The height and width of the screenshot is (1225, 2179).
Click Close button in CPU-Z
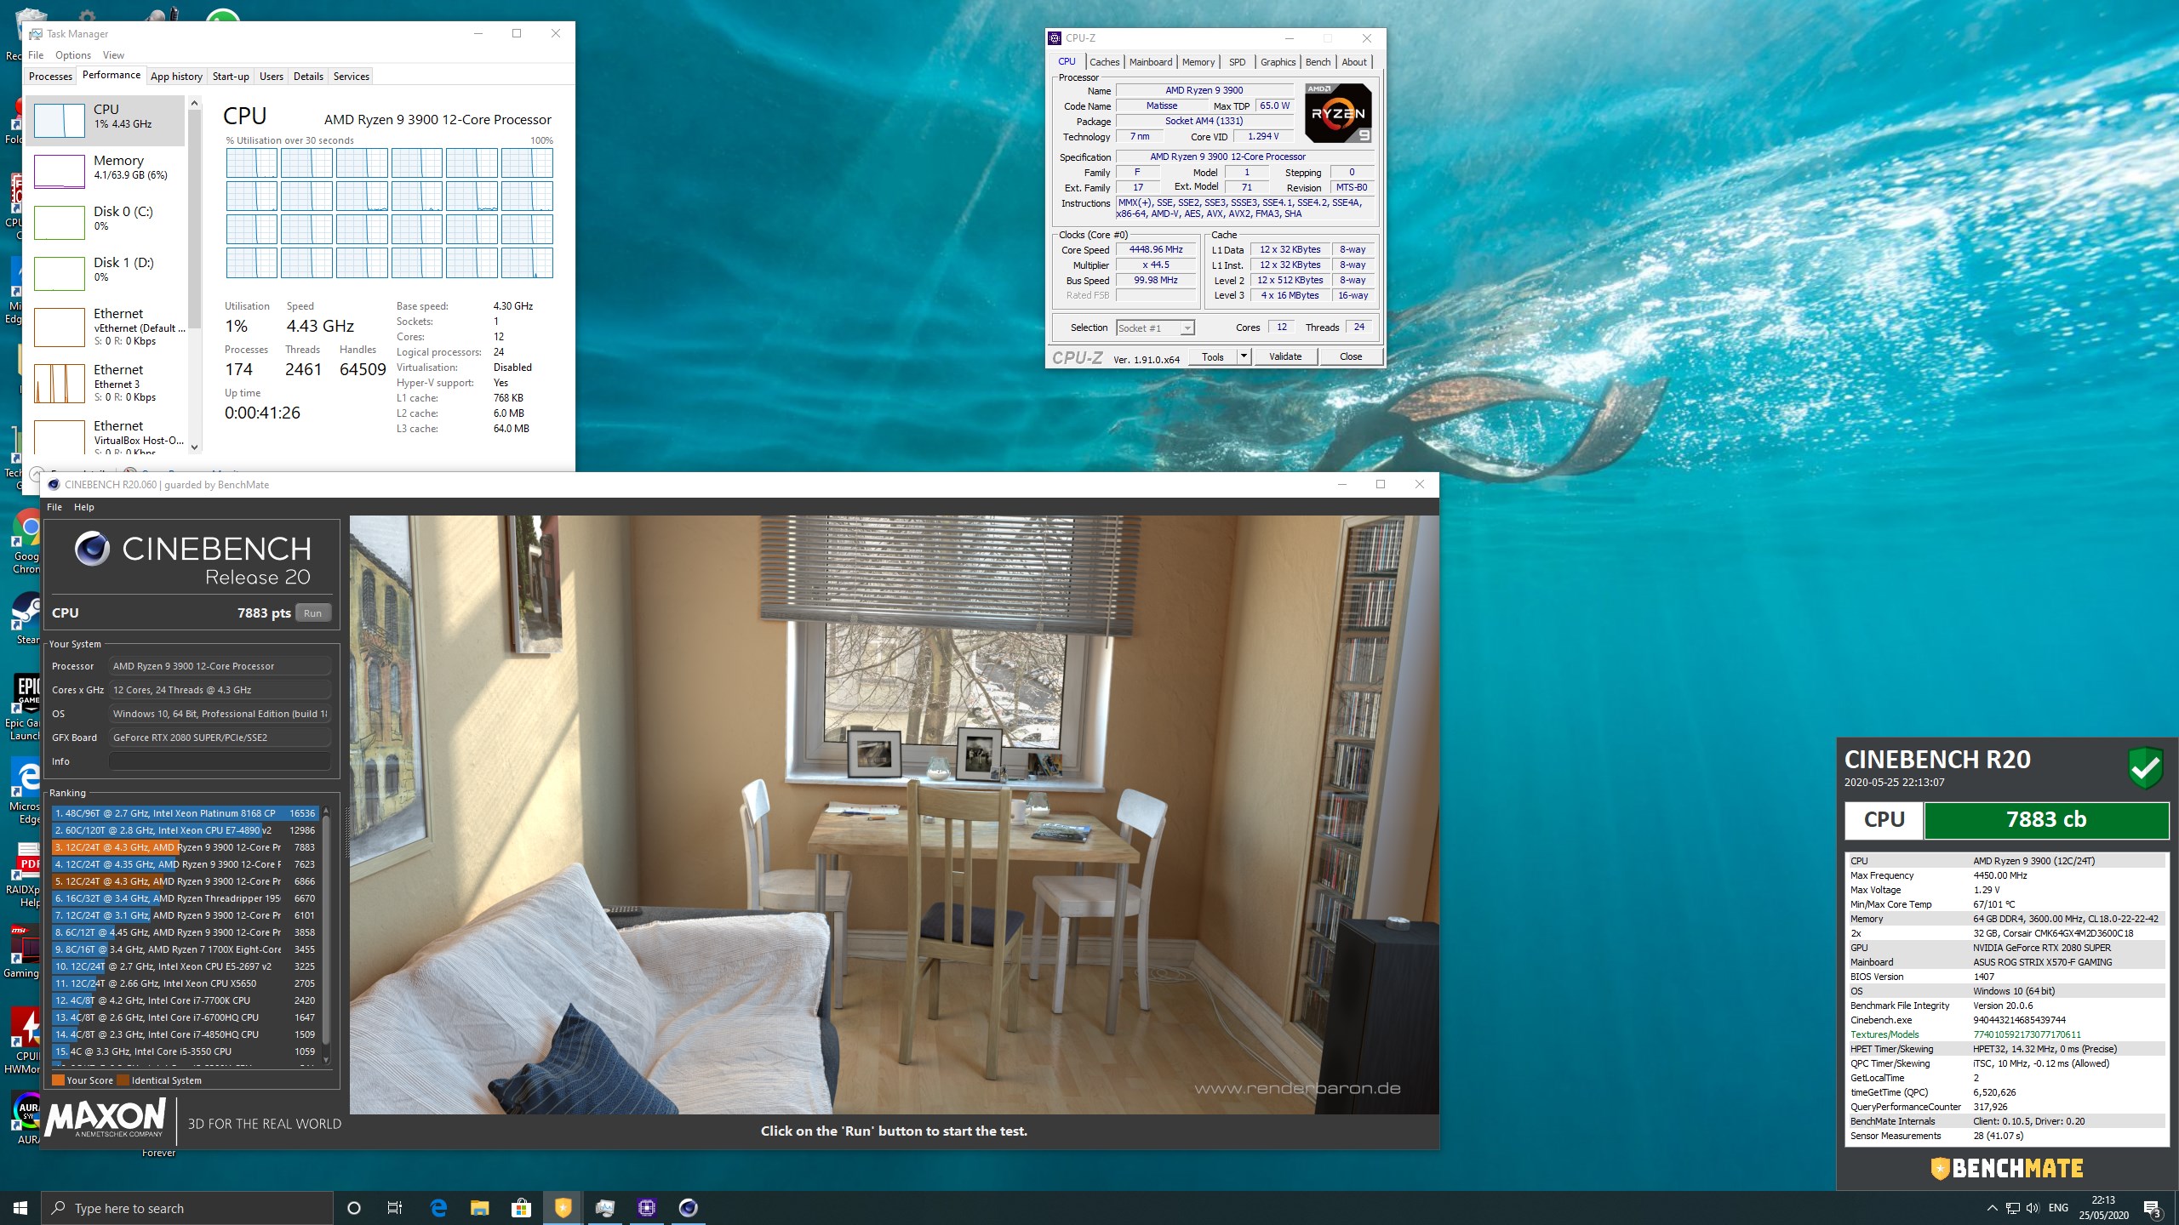click(1351, 356)
